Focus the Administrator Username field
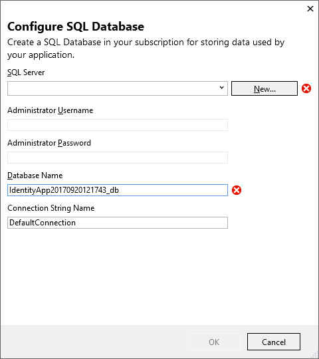This screenshot has height=359, width=319. (118, 125)
